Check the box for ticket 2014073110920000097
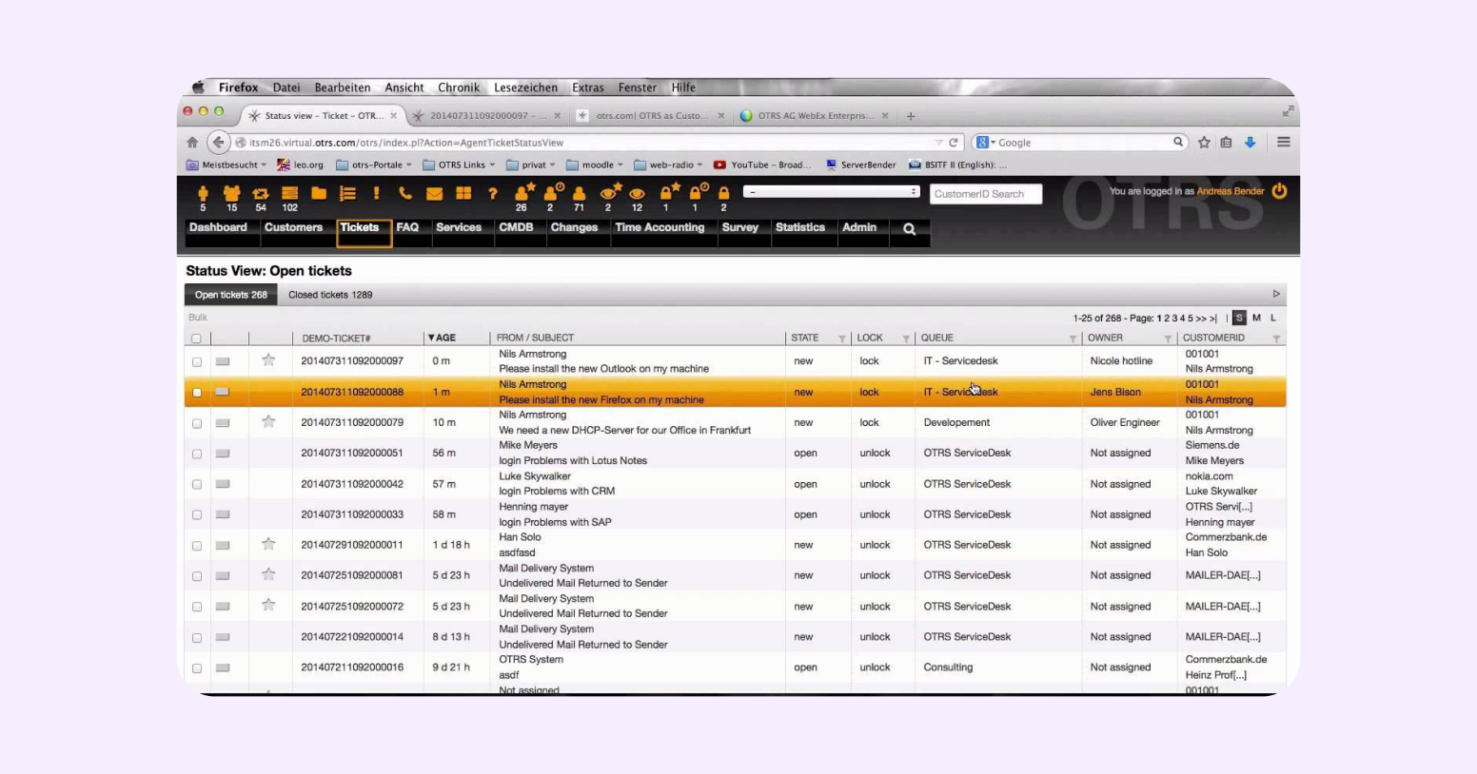Image resolution: width=1477 pixels, height=774 pixels. pos(197,362)
